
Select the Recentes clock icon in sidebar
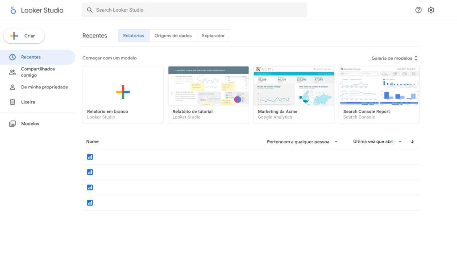pos(13,57)
